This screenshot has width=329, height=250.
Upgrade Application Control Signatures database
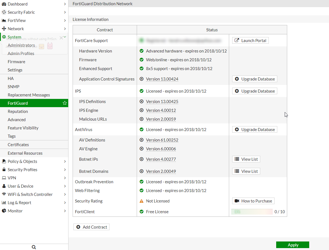(x=255, y=79)
